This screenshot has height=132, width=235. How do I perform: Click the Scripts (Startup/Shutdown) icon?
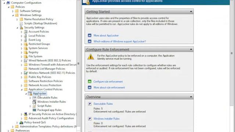coord(21,23)
